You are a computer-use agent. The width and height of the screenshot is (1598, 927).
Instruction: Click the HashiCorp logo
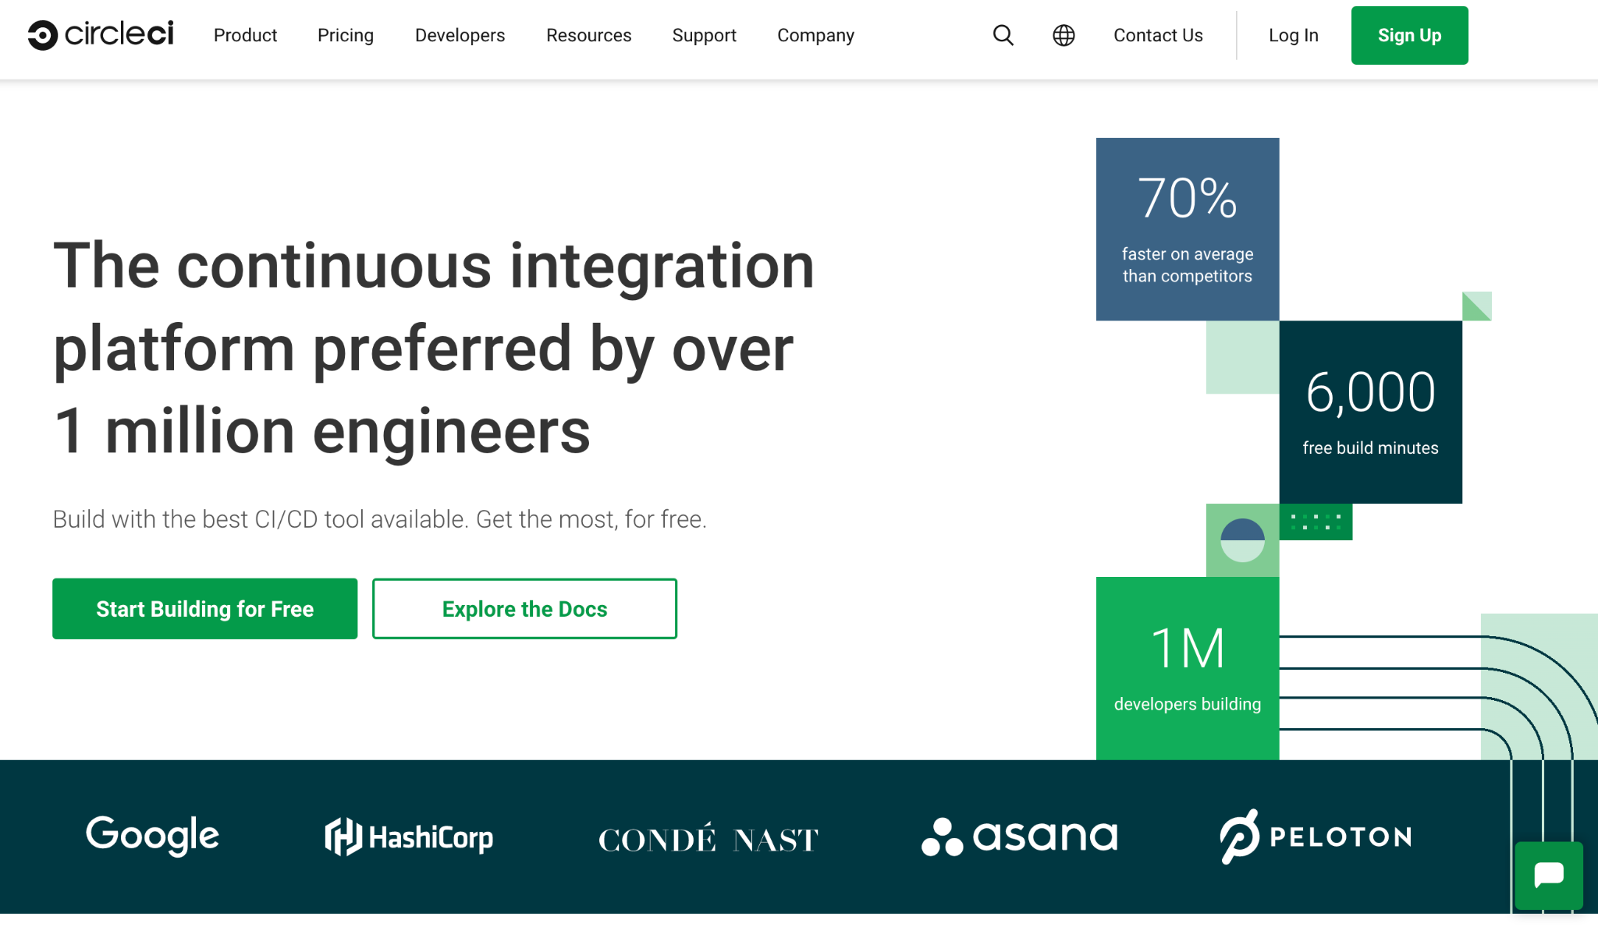(x=409, y=837)
